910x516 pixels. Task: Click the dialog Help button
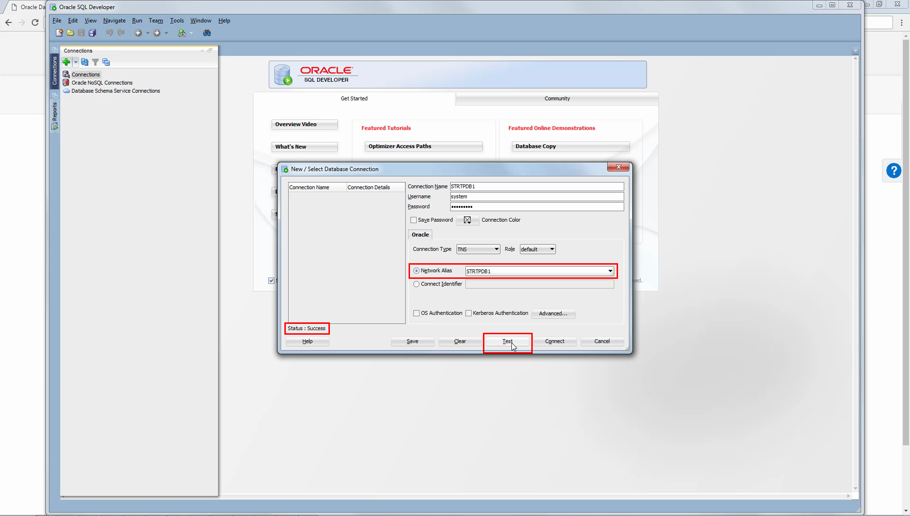pyautogui.click(x=307, y=341)
